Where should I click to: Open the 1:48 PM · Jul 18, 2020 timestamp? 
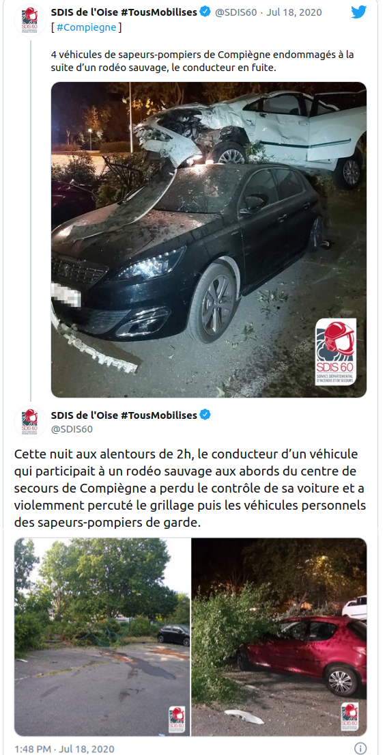64,749
